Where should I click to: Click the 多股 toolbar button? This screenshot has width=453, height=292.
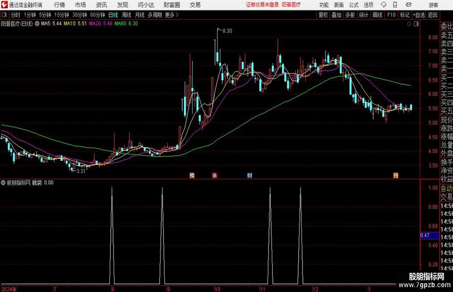click(x=350, y=15)
